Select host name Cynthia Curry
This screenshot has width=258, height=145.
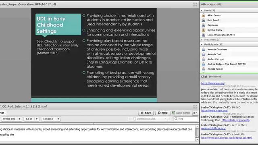(215, 30)
